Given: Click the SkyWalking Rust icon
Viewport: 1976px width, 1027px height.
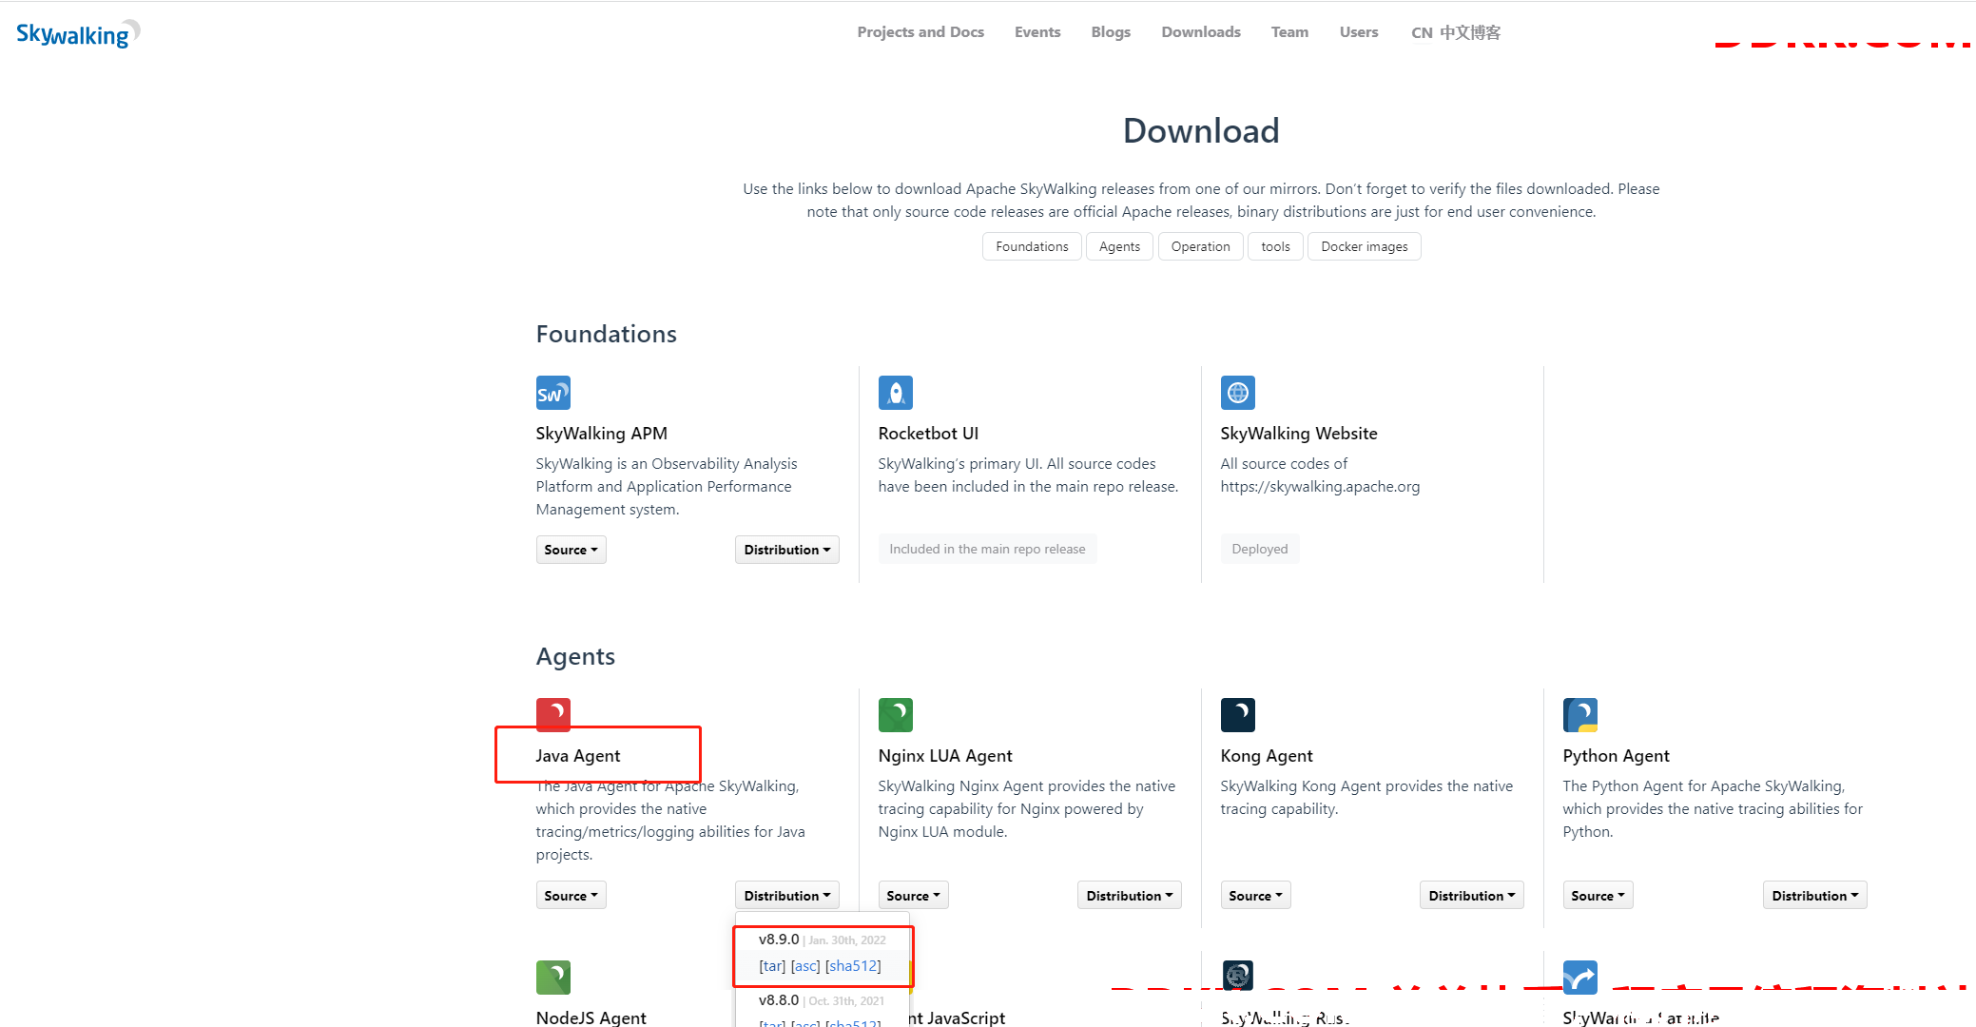Looking at the screenshot, I should pyautogui.click(x=1237, y=976).
